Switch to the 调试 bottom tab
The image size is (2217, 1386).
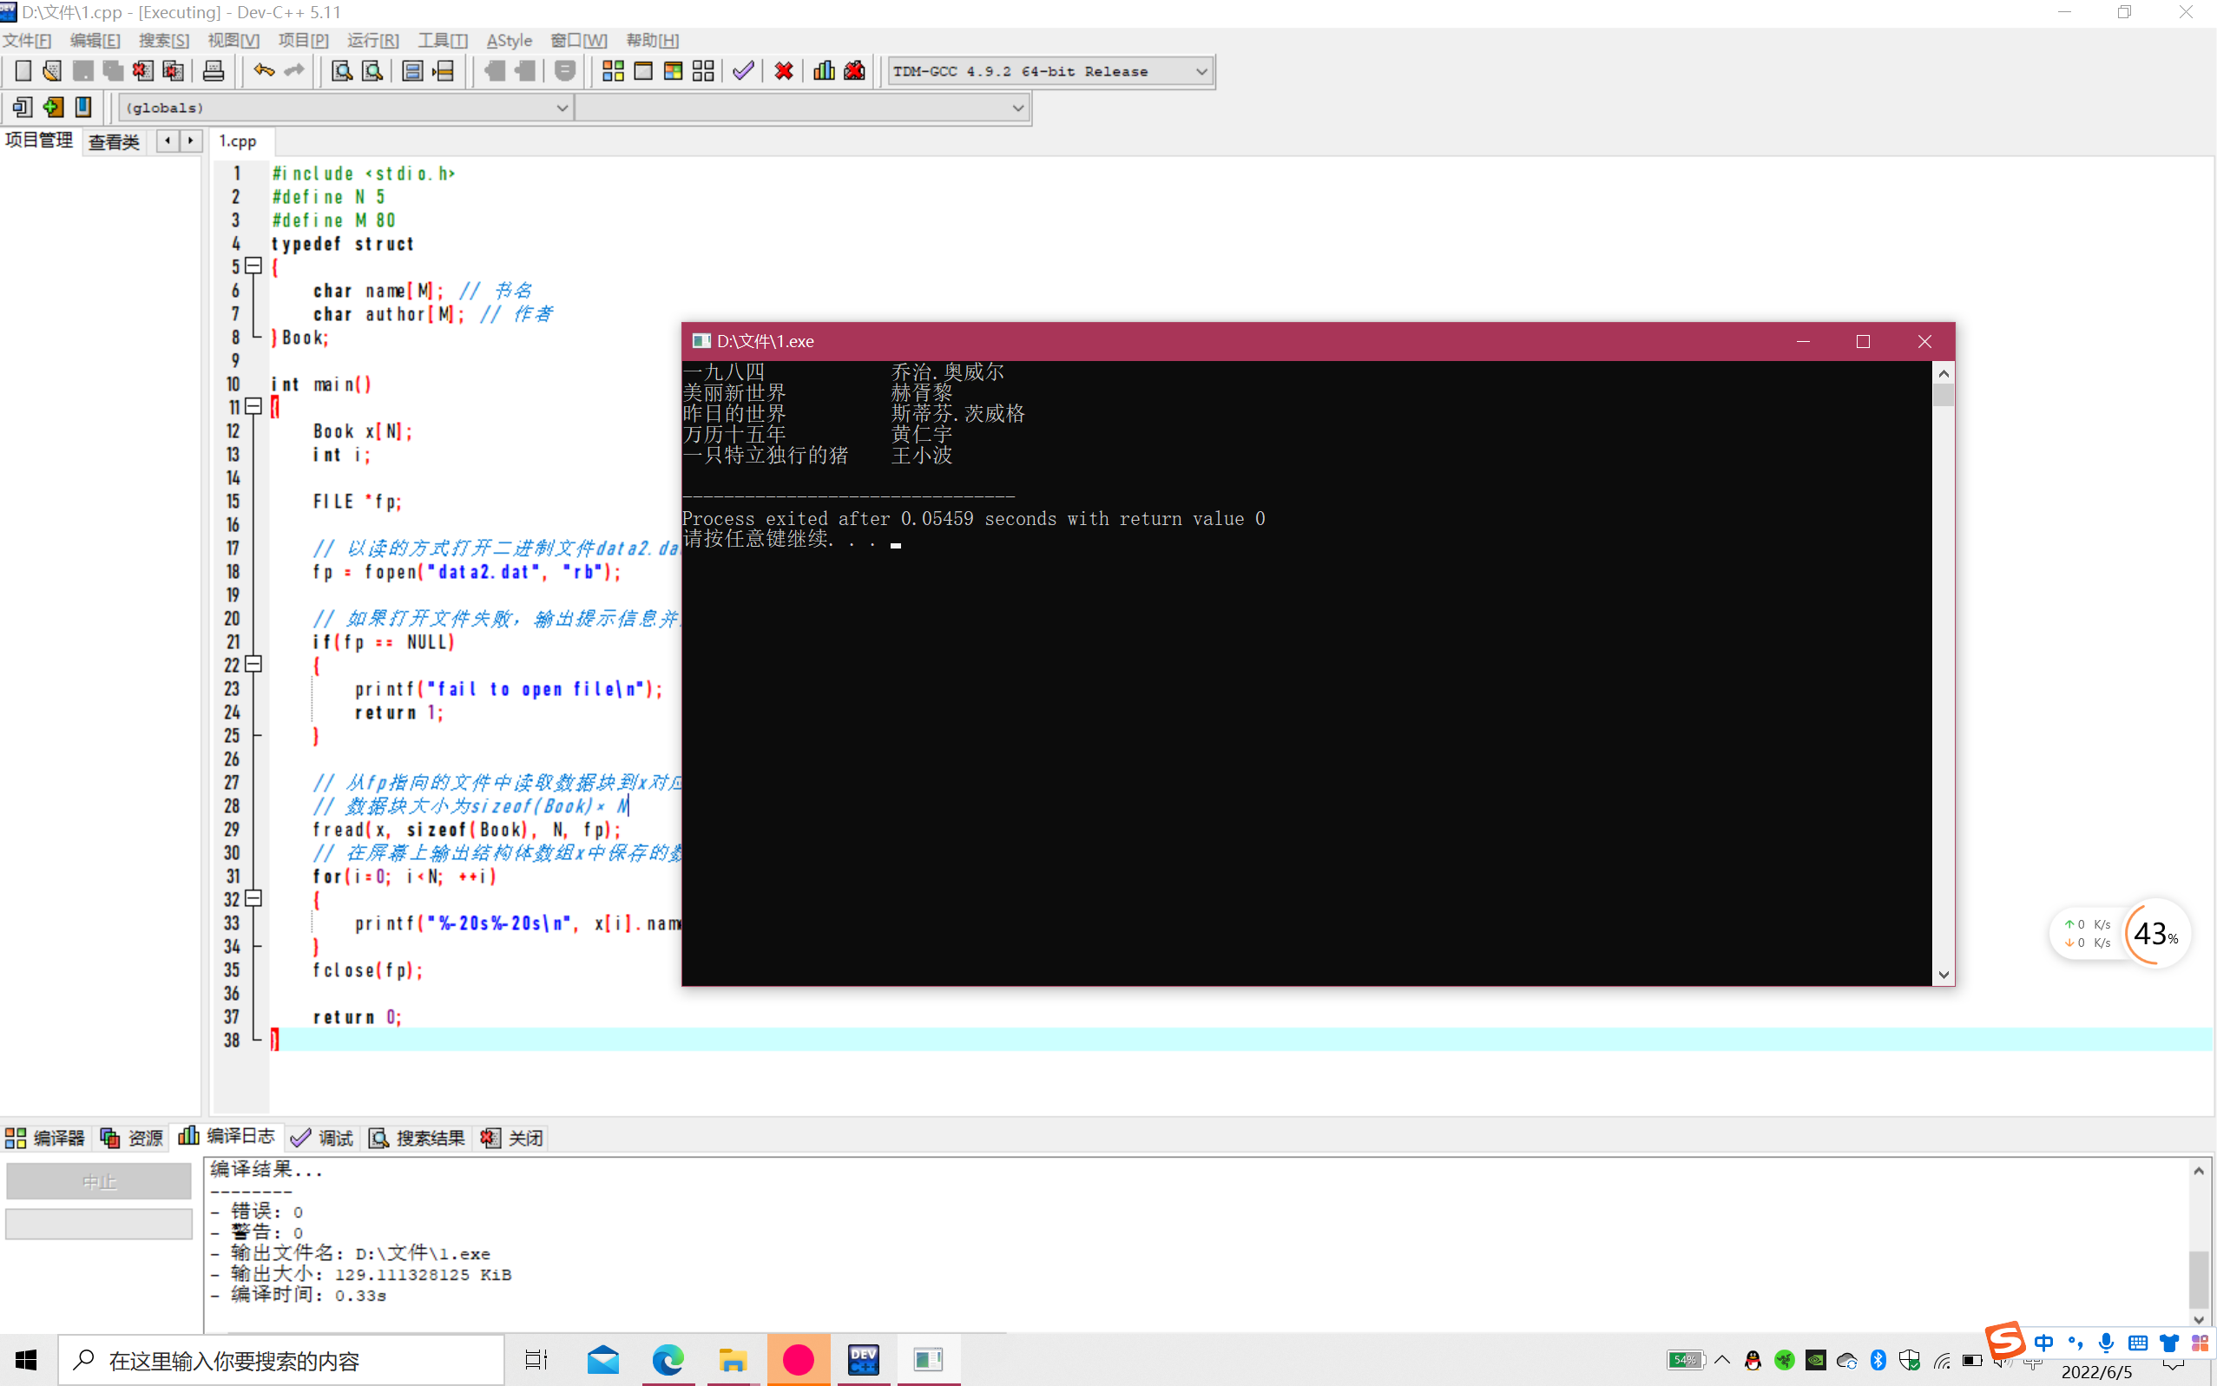[323, 1138]
